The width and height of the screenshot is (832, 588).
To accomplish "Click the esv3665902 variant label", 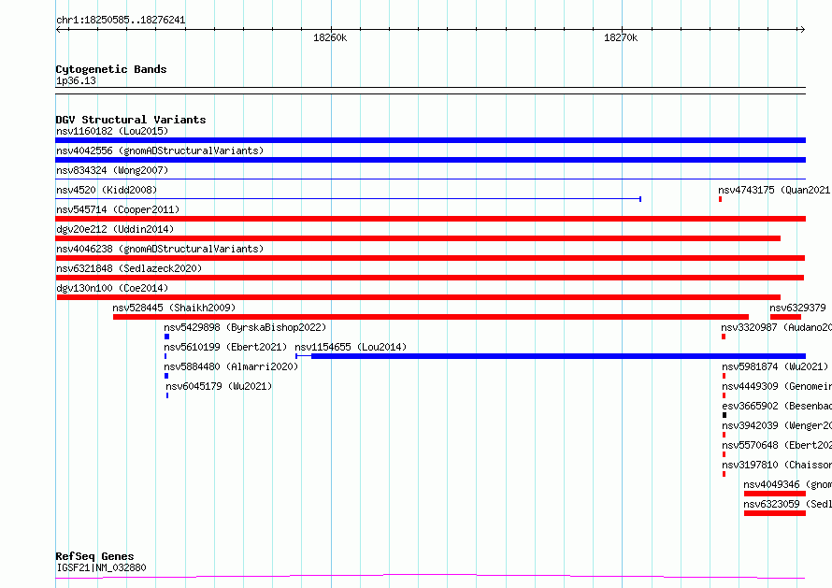I will [x=777, y=406].
